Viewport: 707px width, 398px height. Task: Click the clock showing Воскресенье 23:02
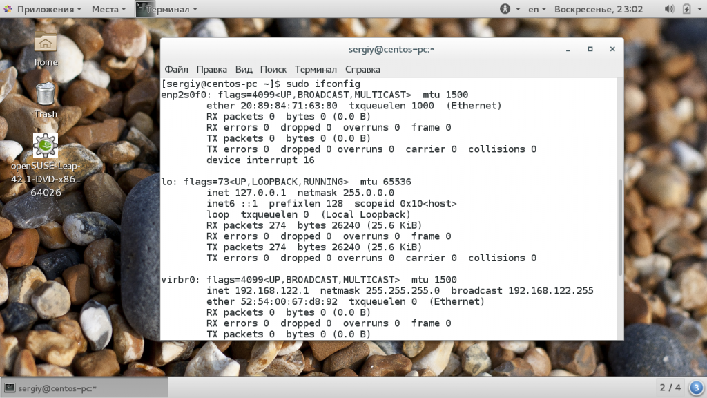pos(599,9)
